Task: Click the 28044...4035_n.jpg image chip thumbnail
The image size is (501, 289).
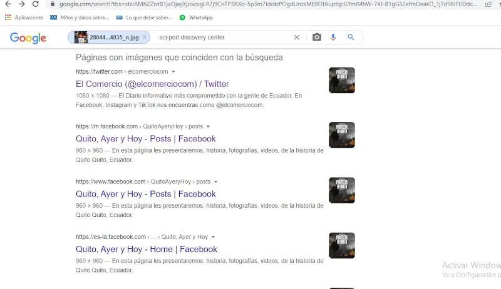Action: (81, 38)
